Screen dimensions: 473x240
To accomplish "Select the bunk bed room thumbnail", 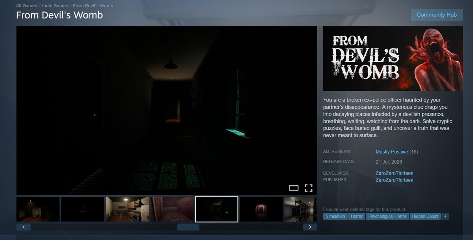I will 301,209.
